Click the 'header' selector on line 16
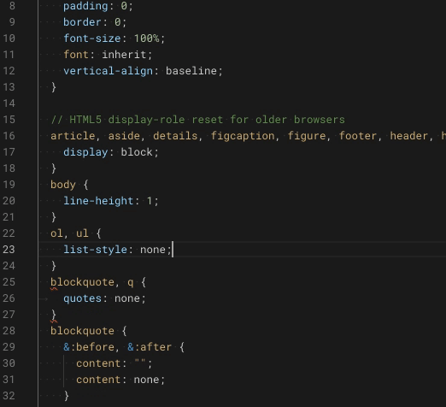 coord(409,136)
